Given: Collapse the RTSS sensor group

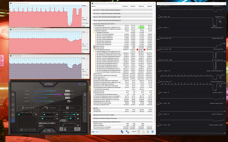Looking at the screenshot, I should click(92, 108).
